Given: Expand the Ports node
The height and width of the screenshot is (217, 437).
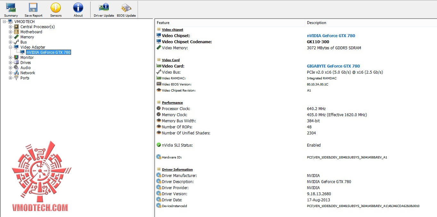Looking at the screenshot, I should pyautogui.click(x=11, y=78).
